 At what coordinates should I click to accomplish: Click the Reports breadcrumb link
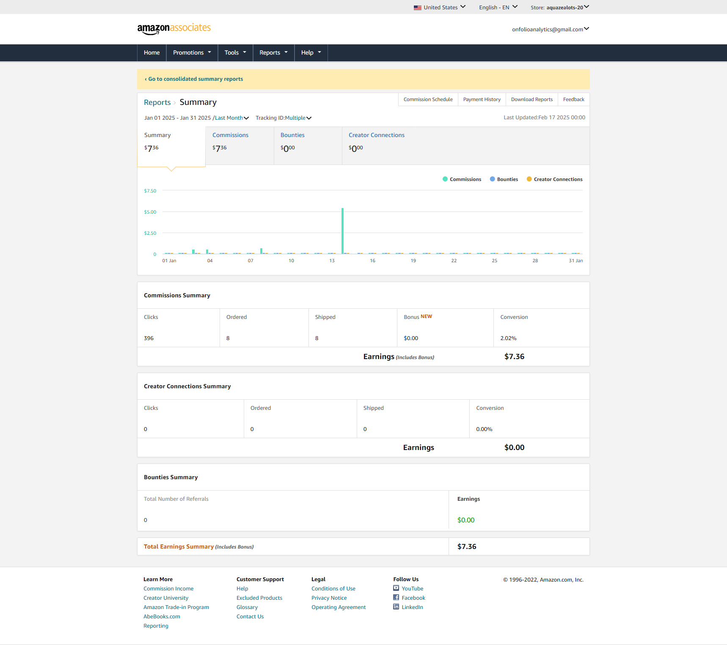pos(157,102)
